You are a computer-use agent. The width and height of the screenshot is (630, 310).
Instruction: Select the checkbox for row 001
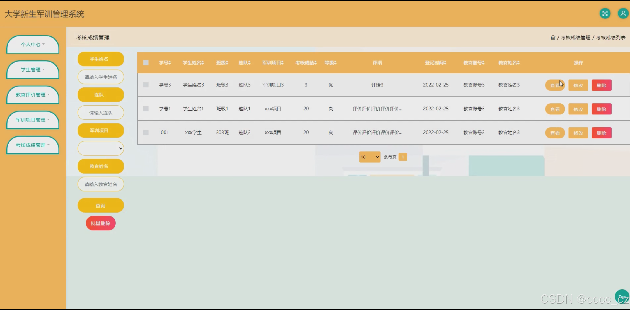146,132
